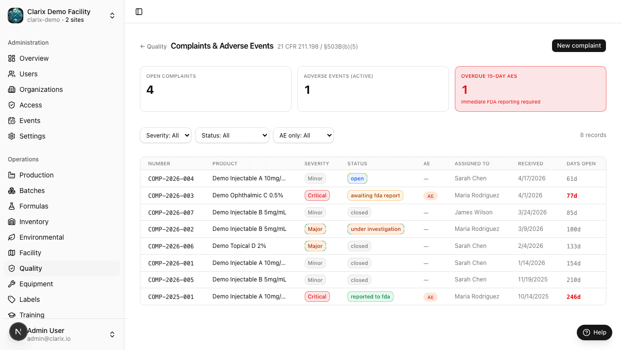Open the Status: All filter dropdown
The image size is (622, 350).
[232, 135]
